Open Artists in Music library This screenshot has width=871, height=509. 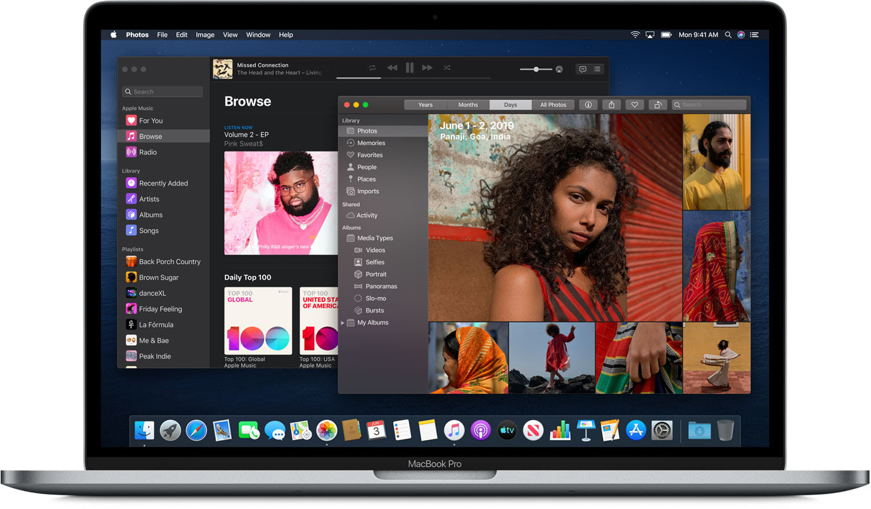point(164,199)
